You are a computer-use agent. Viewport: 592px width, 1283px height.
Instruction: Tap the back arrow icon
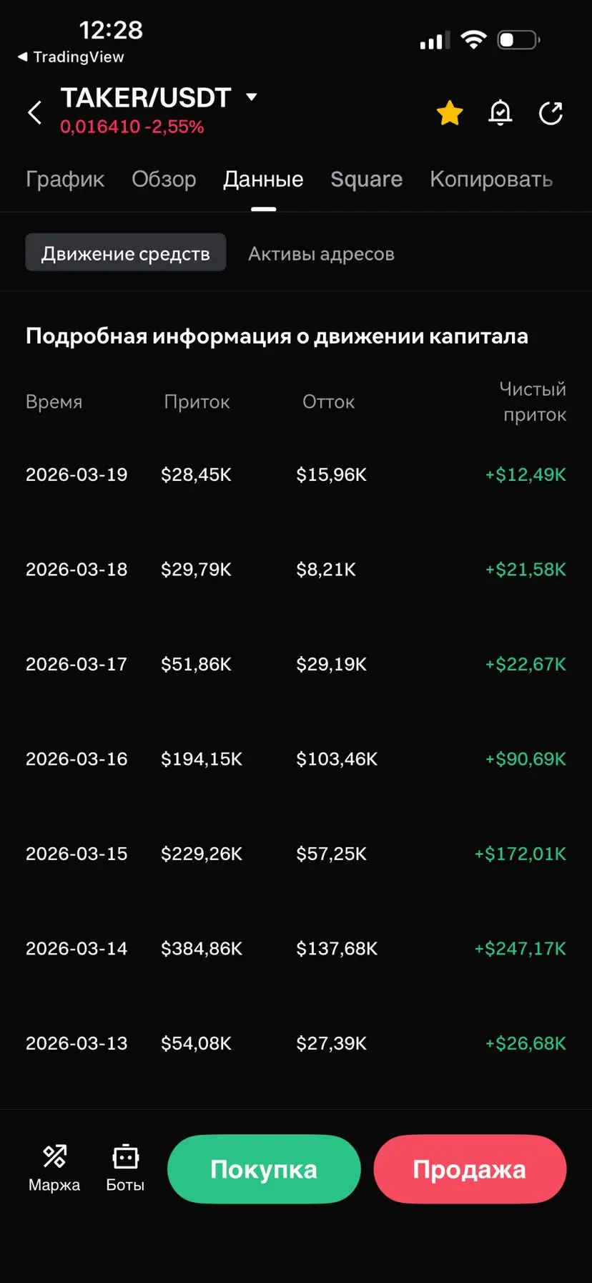click(x=34, y=113)
